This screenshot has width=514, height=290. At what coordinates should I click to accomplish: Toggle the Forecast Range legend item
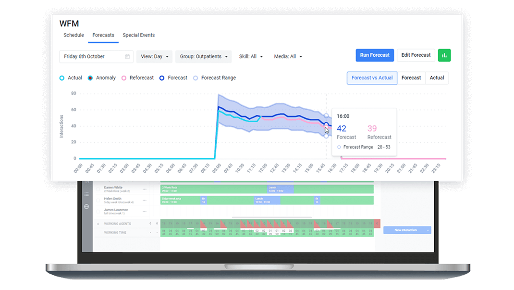pyautogui.click(x=214, y=78)
